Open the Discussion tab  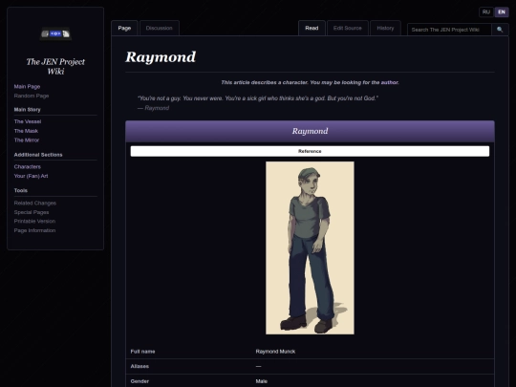(160, 28)
